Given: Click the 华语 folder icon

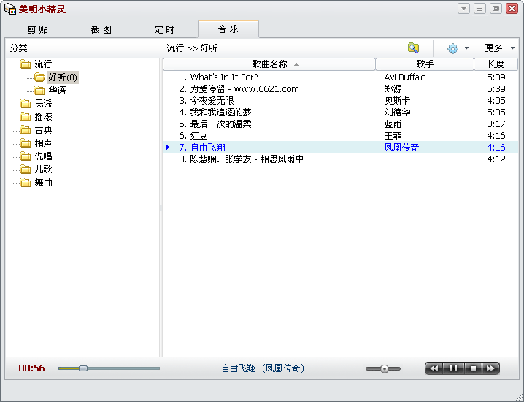Looking at the screenshot, I should [39, 91].
